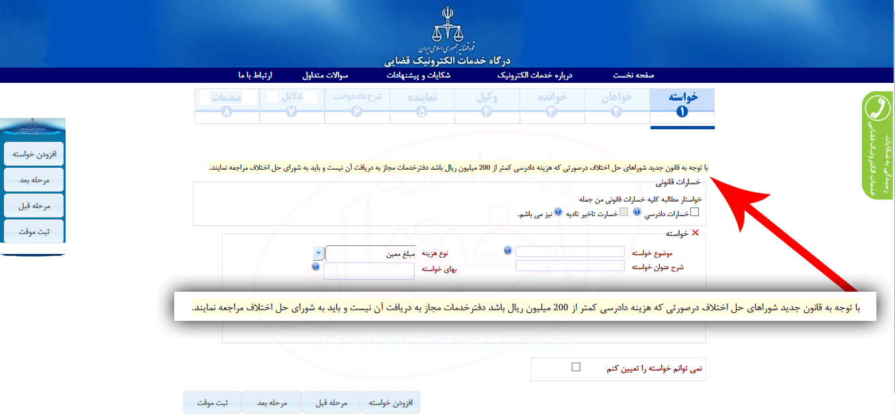
Task: Open help icon next to بهای خواسته field
Action: click(315, 267)
